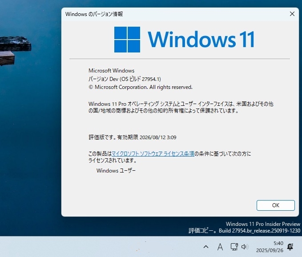This screenshot has height=257, width=302.
Task: Click the dialog title Windows のバージョン情報
Action: pyautogui.click(x=94, y=14)
